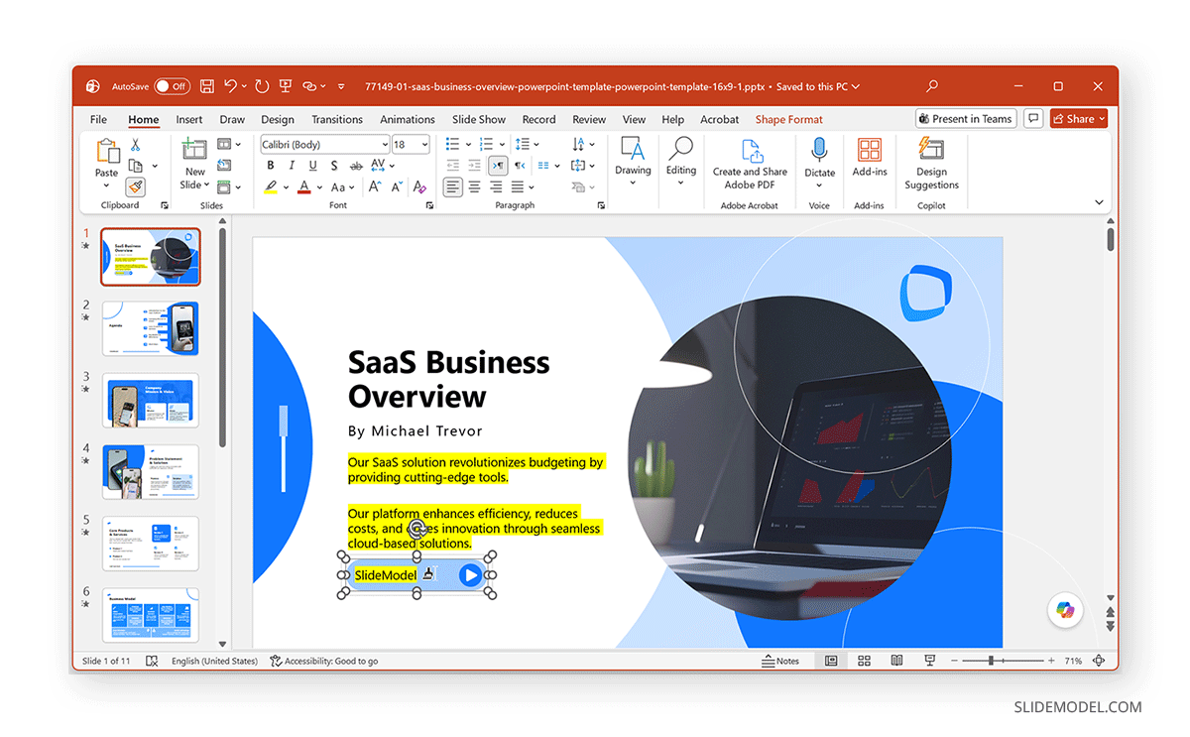Screen dimensions: 1190x737
Task: Expand the Paste options arrow
Action: coord(107,184)
